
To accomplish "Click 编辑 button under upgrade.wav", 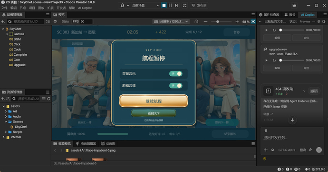I will point(277,68).
